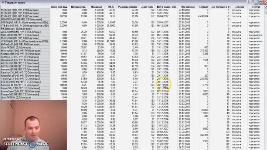Click the turnover cell 230 880
Screen dimensions: 267x150
(x=204, y=79)
